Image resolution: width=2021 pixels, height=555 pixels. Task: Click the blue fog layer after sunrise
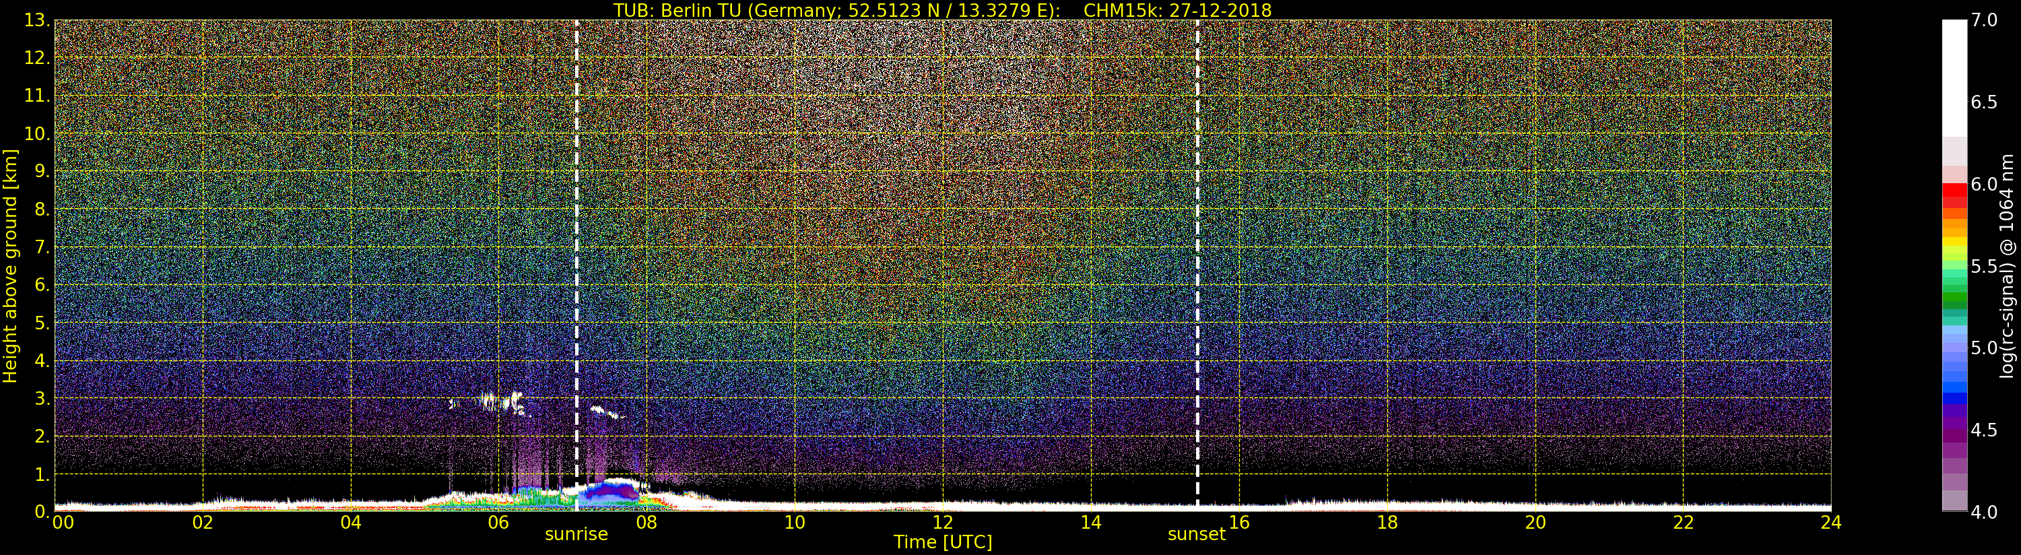pos(608,492)
